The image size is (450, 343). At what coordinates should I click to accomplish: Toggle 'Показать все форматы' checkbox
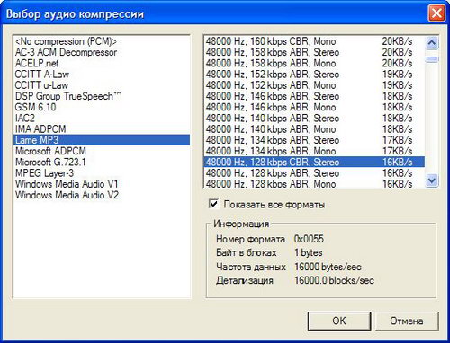pyautogui.click(x=213, y=205)
